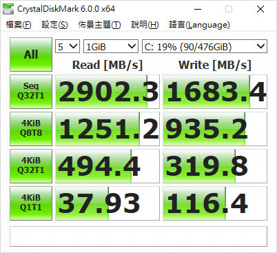Click the empty comment field at bottom
This screenshot has width=277, height=253.
(138, 236)
